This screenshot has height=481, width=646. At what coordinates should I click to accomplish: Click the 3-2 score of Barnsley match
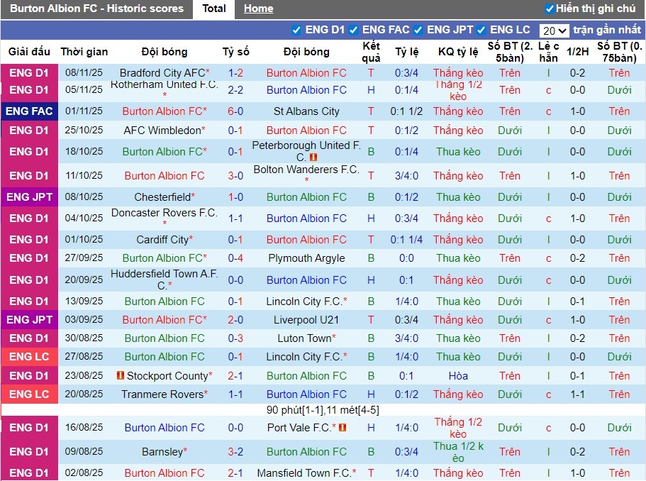coord(235,452)
